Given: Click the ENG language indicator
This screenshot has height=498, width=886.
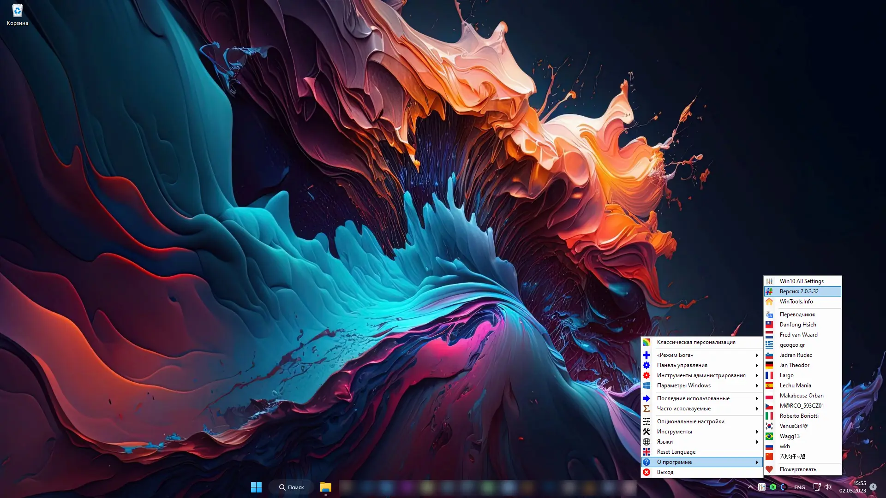Looking at the screenshot, I should click(799, 487).
